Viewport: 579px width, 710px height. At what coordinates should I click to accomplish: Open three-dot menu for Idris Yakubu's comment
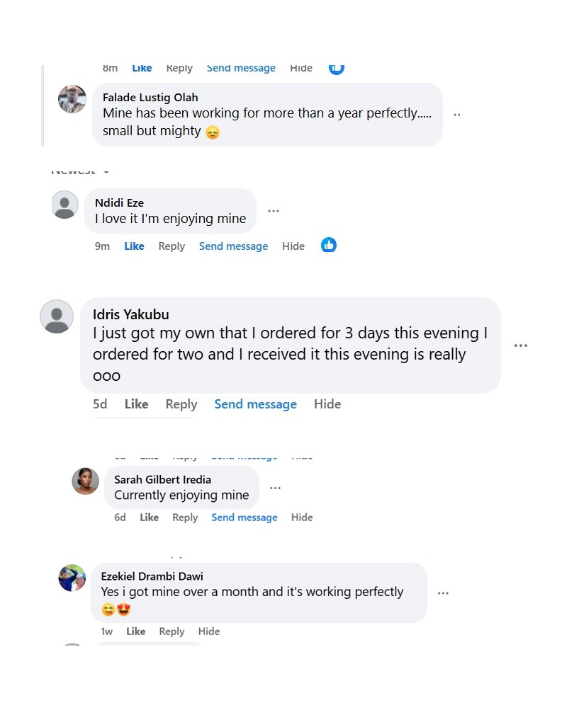521,345
